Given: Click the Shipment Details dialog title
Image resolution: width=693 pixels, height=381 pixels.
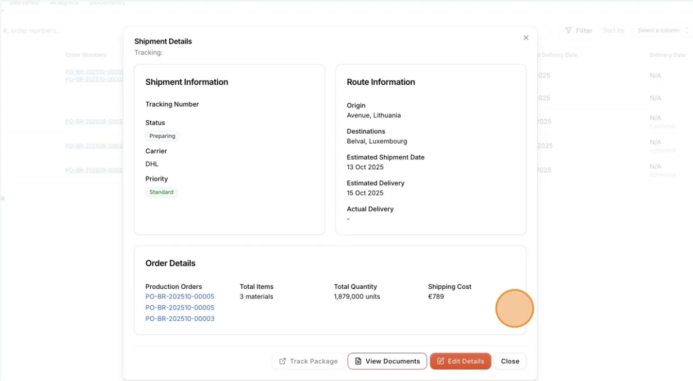Looking at the screenshot, I should point(163,42).
